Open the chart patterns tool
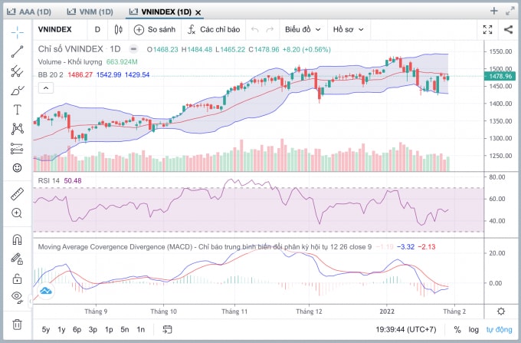This screenshot has width=521, height=343. [18, 129]
